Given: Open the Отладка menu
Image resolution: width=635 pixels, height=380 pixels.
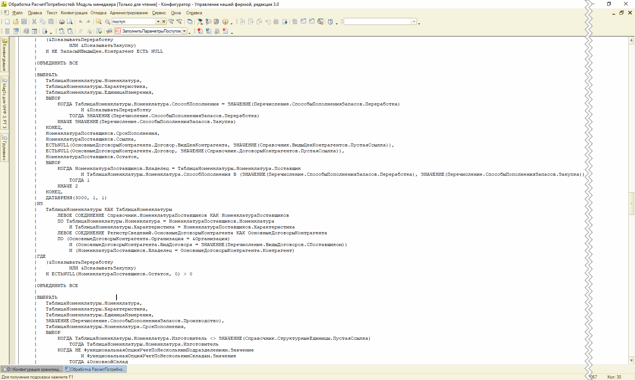Looking at the screenshot, I should tap(99, 13).
